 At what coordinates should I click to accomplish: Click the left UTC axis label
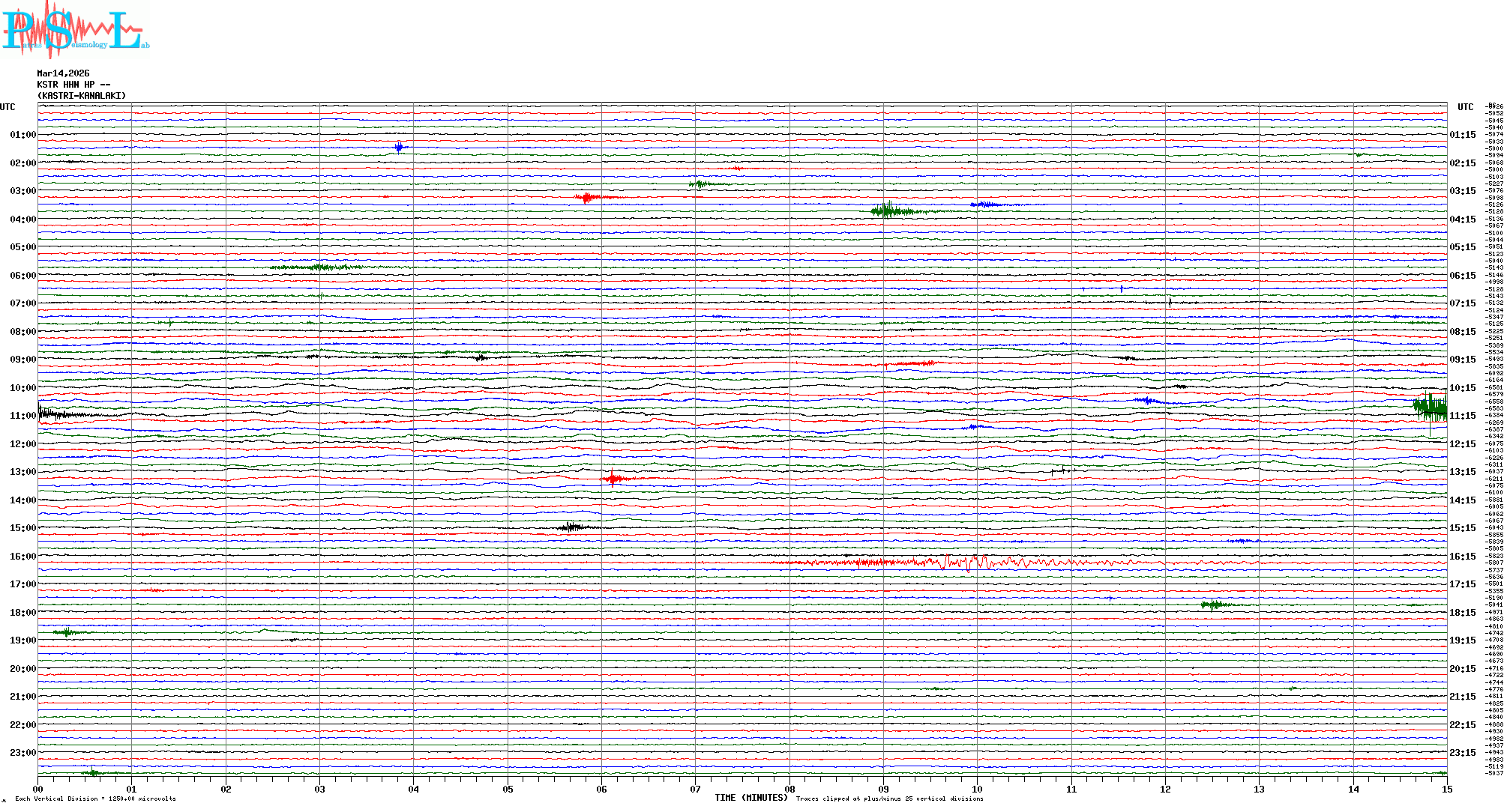[7, 107]
